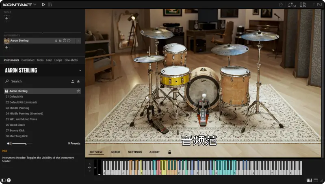The image size is (325, 184).
Task: Click the shop bag icon in the header
Action: coord(281,4)
